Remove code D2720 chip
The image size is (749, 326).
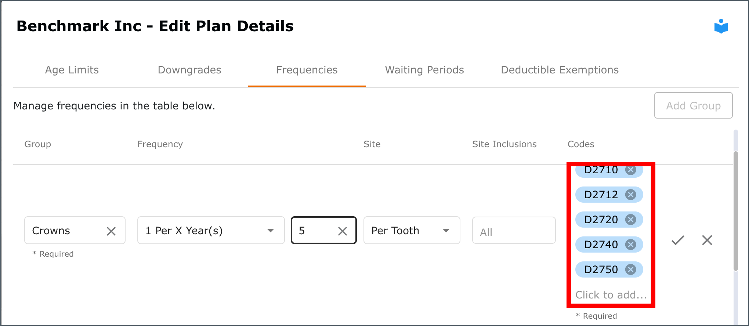tap(631, 220)
